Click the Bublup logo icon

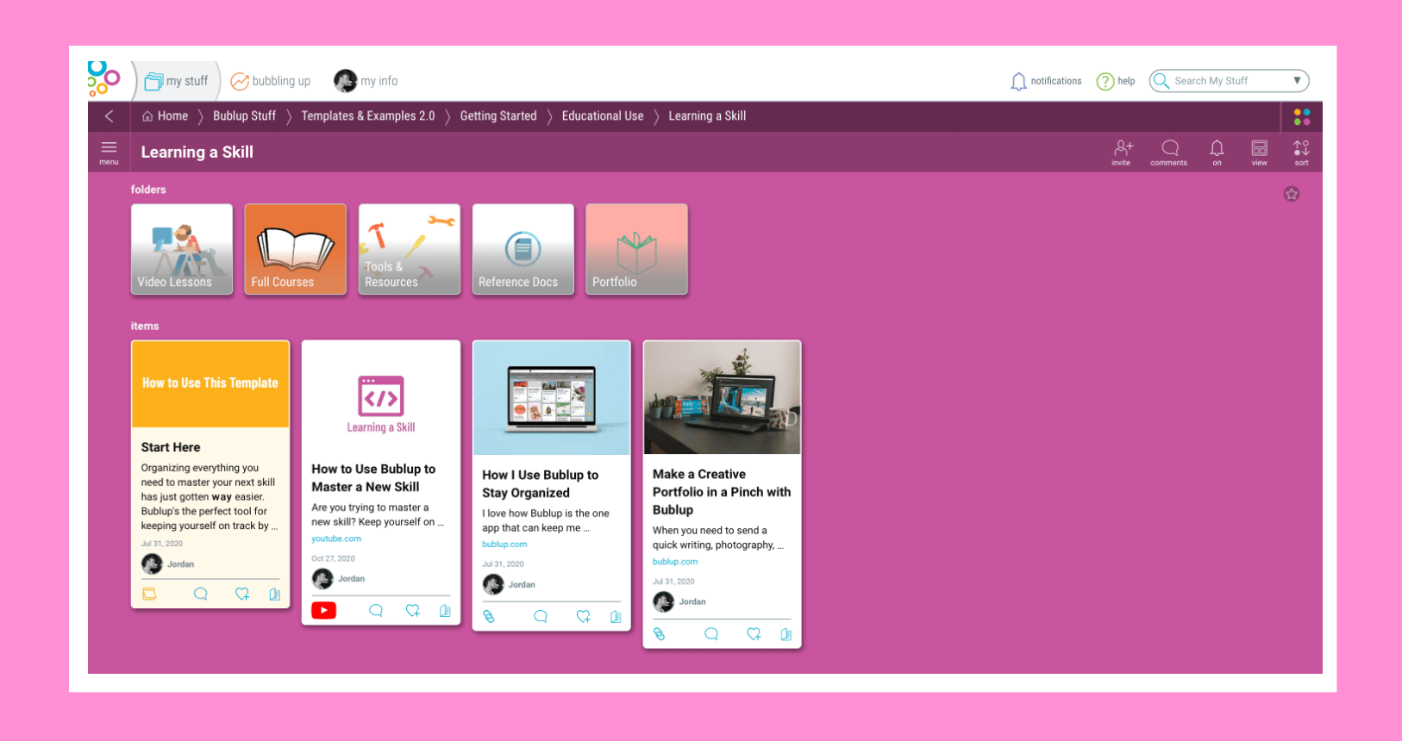click(x=103, y=78)
